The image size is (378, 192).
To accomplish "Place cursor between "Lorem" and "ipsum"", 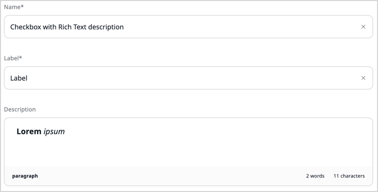I will (x=43, y=132).
